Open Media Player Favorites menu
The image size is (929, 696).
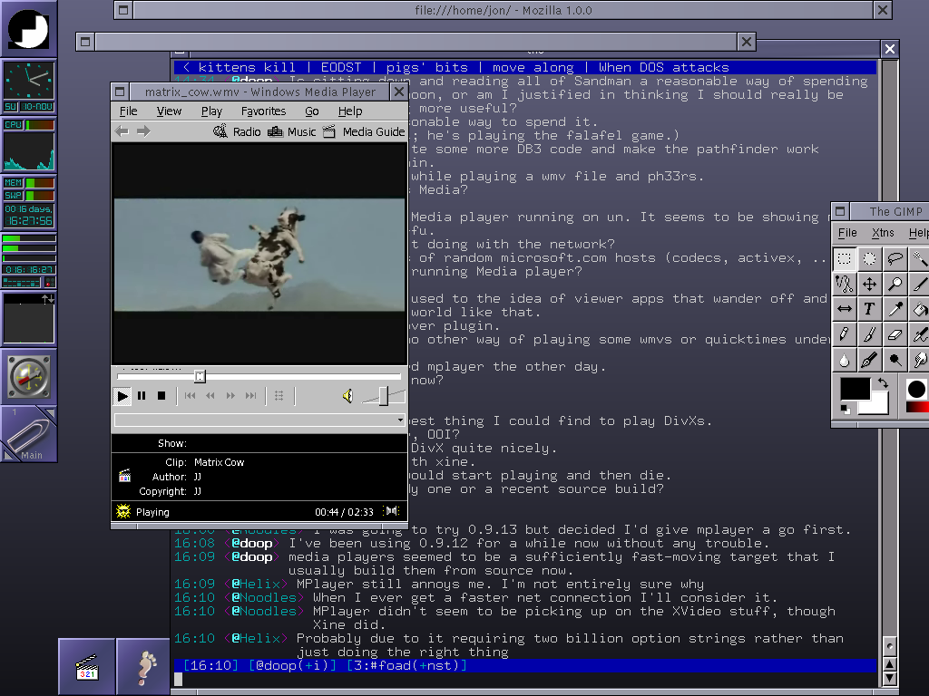(263, 111)
